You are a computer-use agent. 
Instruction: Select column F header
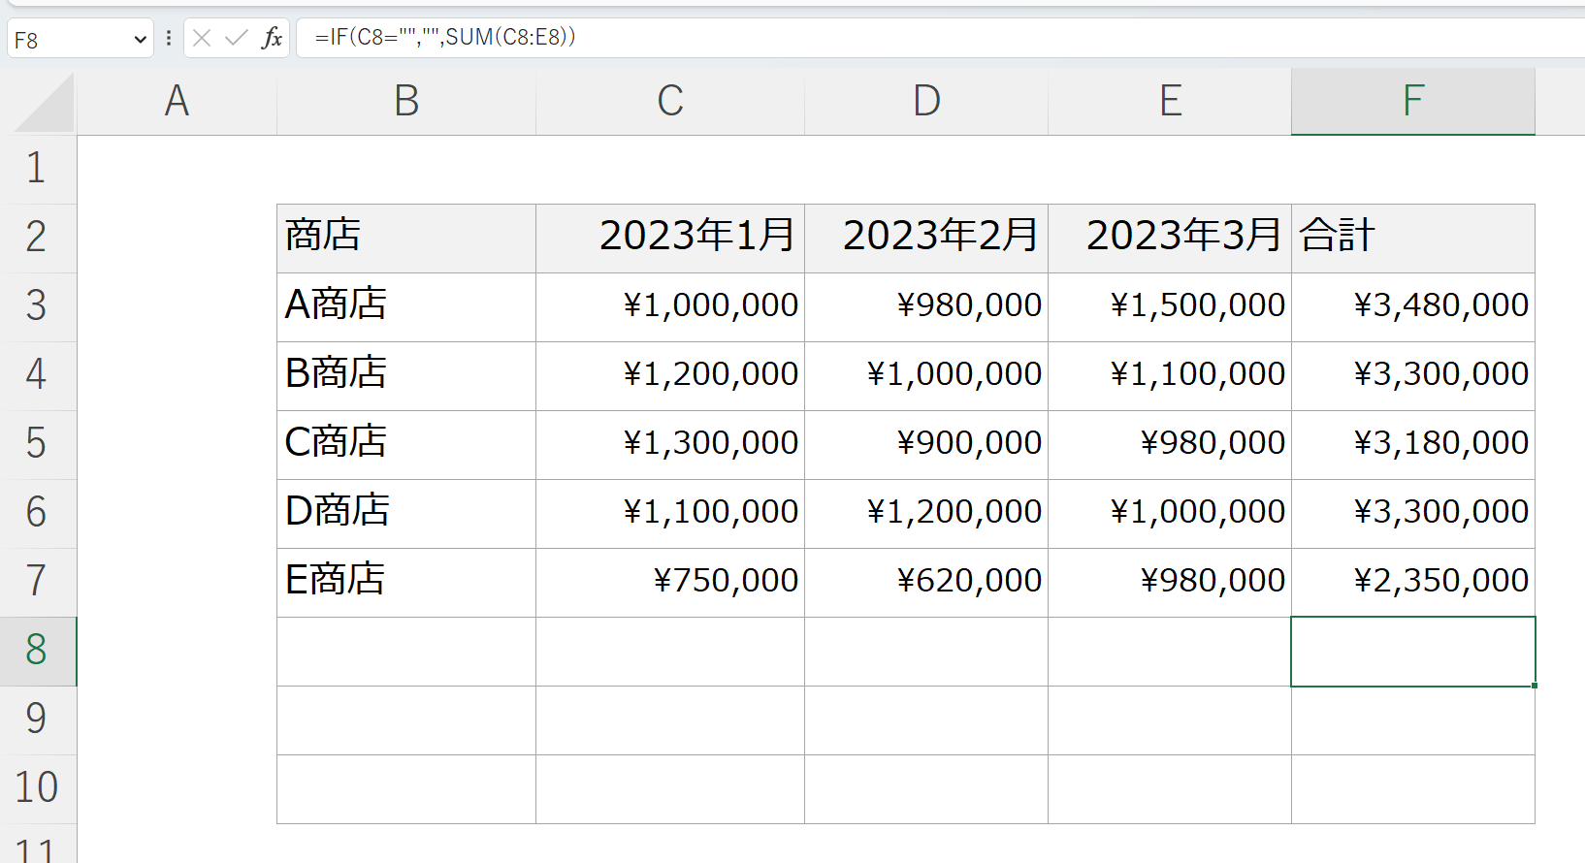tap(1412, 101)
